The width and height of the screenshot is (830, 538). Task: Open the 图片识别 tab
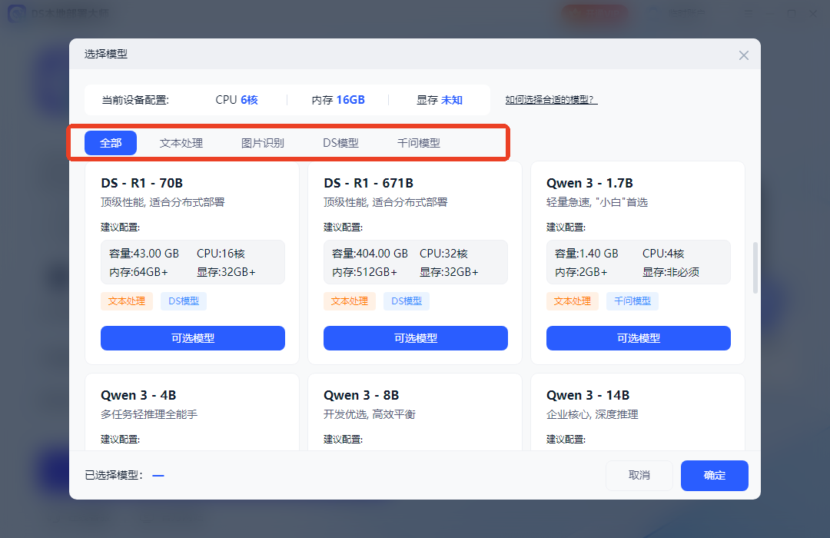[263, 143]
